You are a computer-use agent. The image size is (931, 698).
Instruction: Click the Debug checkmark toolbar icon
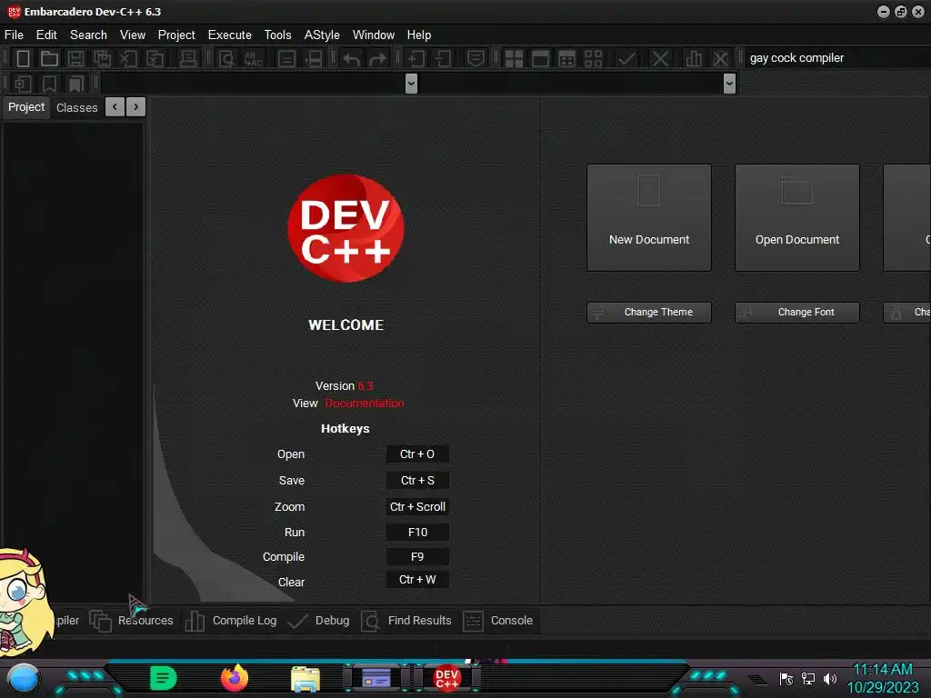point(626,58)
